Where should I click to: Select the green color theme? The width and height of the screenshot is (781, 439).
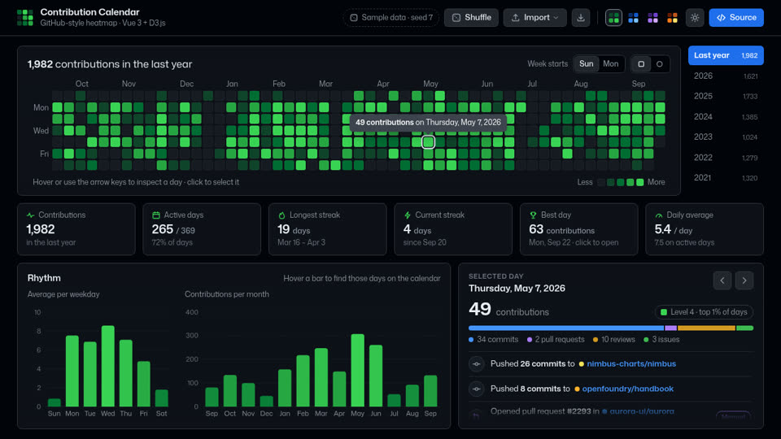tap(613, 18)
